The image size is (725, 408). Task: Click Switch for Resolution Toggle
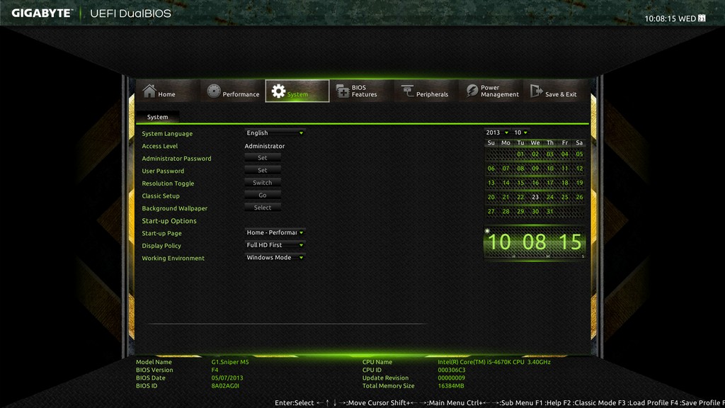262,183
